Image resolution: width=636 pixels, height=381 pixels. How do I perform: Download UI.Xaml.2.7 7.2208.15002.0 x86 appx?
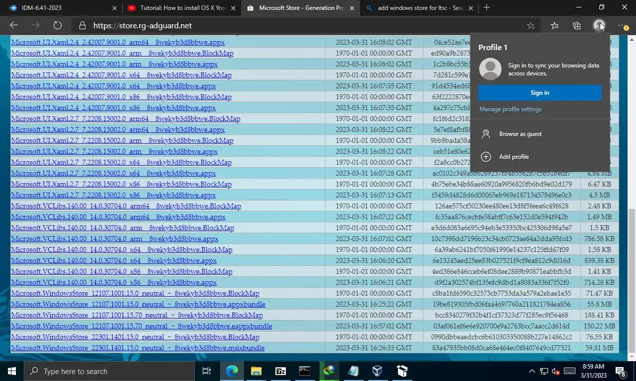(113, 195)
